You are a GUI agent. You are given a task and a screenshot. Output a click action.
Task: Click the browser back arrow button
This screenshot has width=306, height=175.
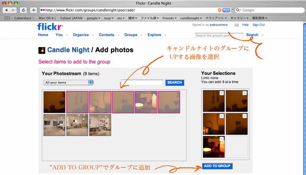pos(6,10)
